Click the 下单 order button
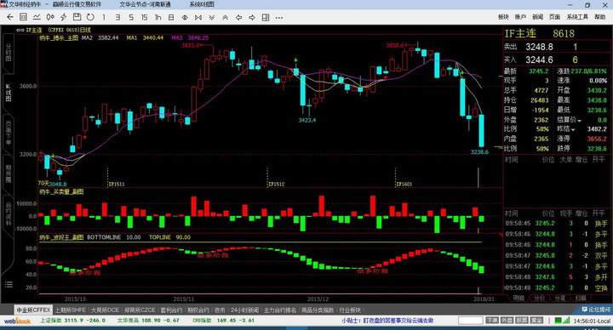Image resolution: width=613 pixels, height=330 pixels. (x=491, y=321)
